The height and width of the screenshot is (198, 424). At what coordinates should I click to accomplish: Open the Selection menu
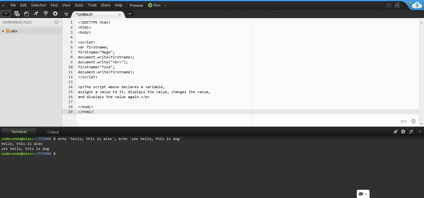[x=39, y=5]
